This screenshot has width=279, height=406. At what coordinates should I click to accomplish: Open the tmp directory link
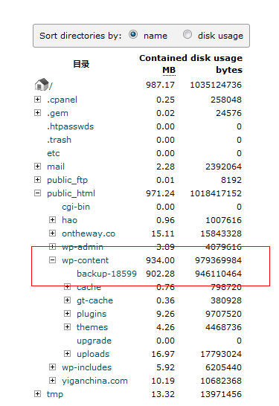(x=55, y=394)
